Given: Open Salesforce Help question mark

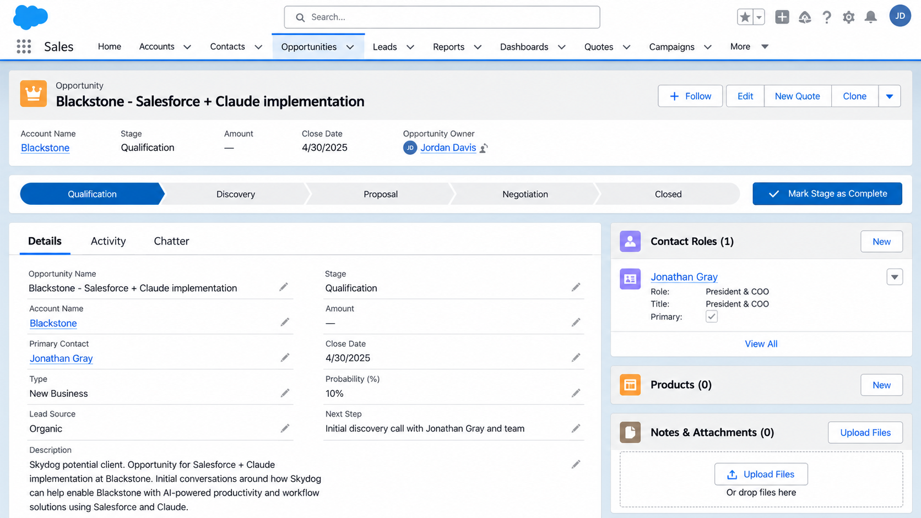Looking at the screenshot, I should pos(827,17).
